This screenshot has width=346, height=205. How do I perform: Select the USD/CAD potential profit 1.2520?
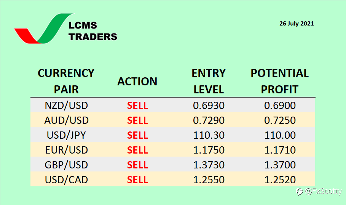pyautogui.click(x=280, y=179)
